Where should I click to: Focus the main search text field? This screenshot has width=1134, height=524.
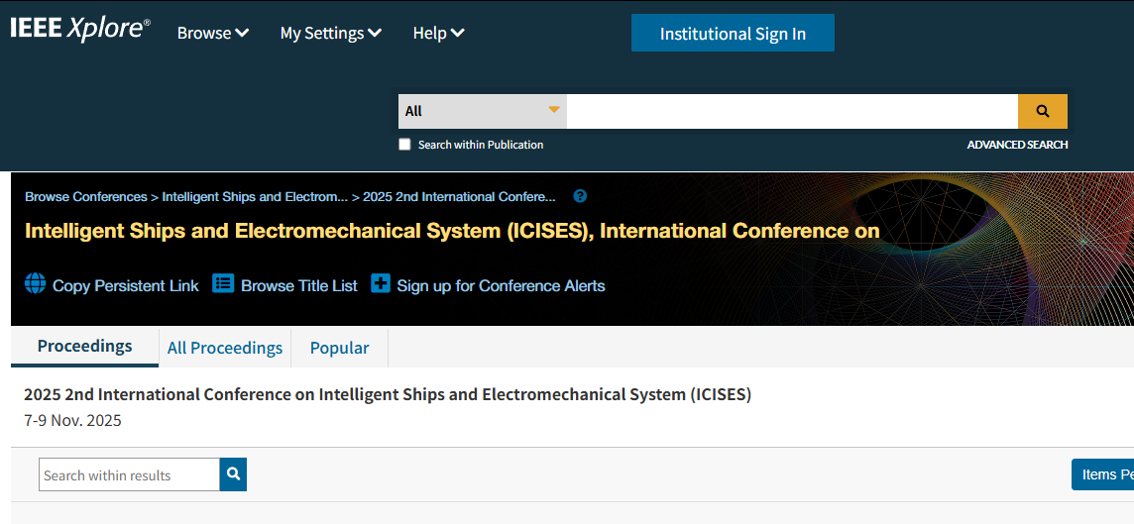pyautogui.click(x=792, y=111)
